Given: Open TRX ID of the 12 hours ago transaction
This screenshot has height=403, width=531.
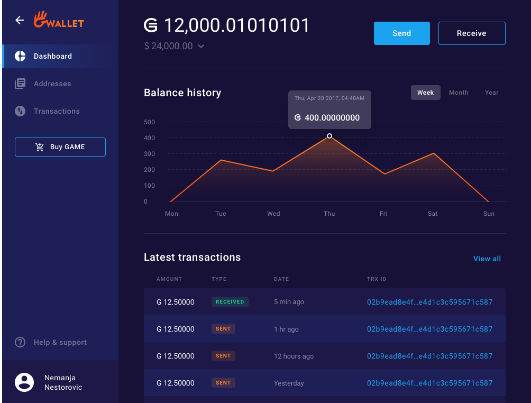Looking at the screenshot, I should tap(430, 356).
